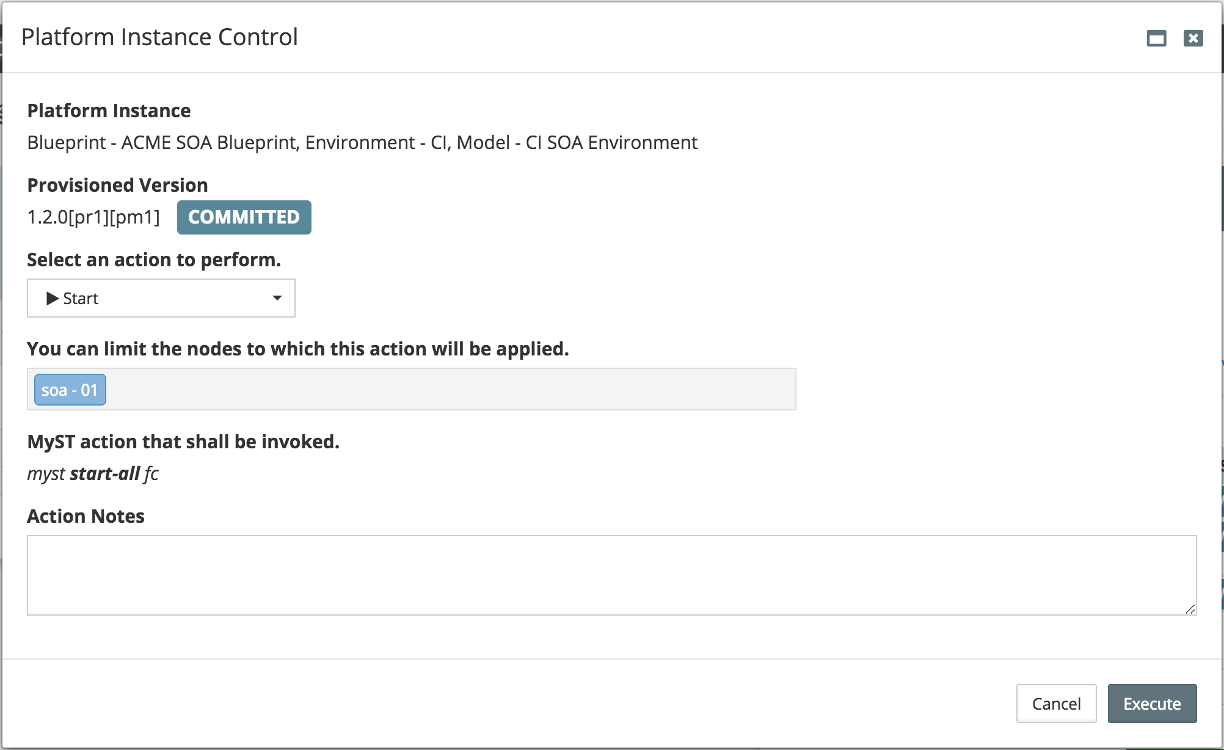Screen dimensions: 1224x750
Task: Cancel the platform instance action
Action: (1056, 704)
